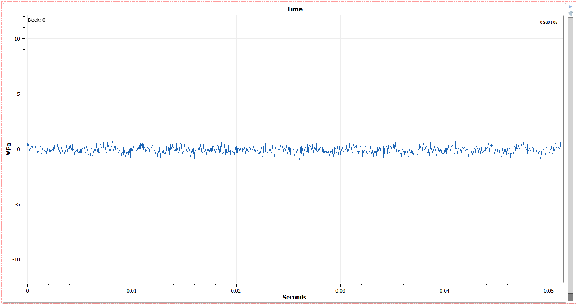578x305 pixels.
Task: Grab the dark slider handle at the bottom
Action: (x=571, y=297)
